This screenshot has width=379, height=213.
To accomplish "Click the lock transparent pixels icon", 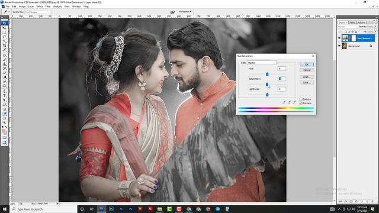I will pos(346,31).
